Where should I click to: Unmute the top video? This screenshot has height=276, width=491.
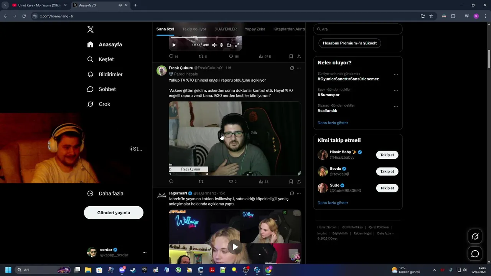[214, 45]
